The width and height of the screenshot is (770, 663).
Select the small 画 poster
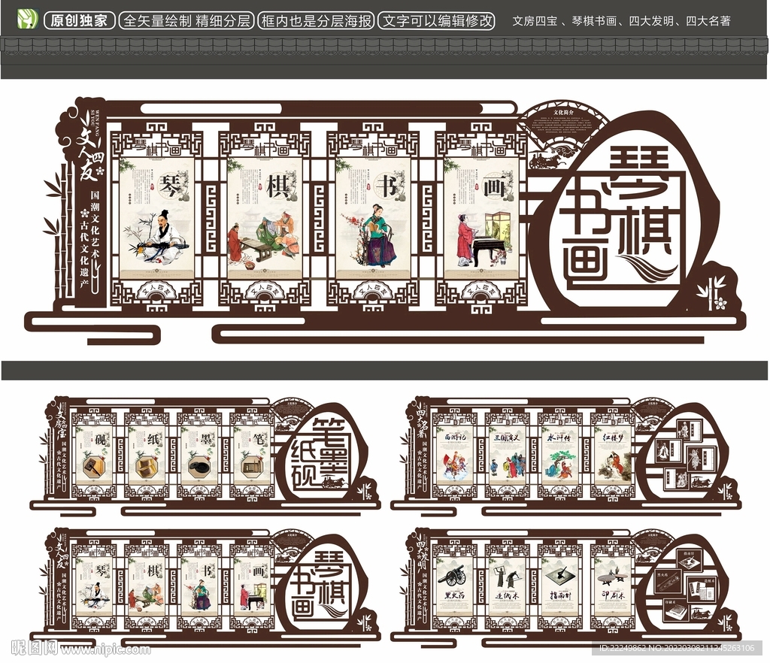[251, 587]
